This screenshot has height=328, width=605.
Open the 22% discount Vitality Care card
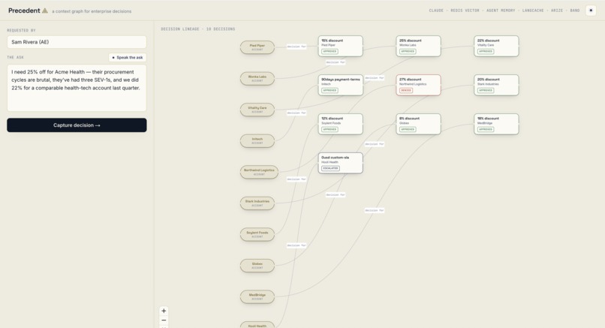click(x=497, y=46)
